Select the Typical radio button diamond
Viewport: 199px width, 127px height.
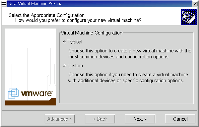pyautogui.click(x=64, y=42)
